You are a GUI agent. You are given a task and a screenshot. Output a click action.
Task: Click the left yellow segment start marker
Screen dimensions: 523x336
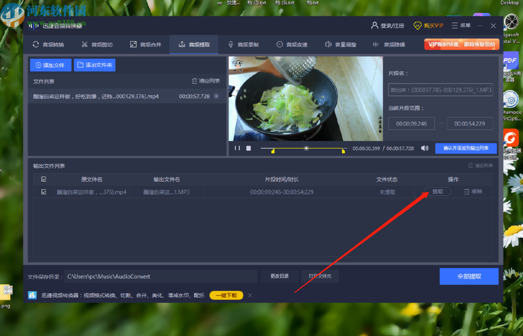273,151
